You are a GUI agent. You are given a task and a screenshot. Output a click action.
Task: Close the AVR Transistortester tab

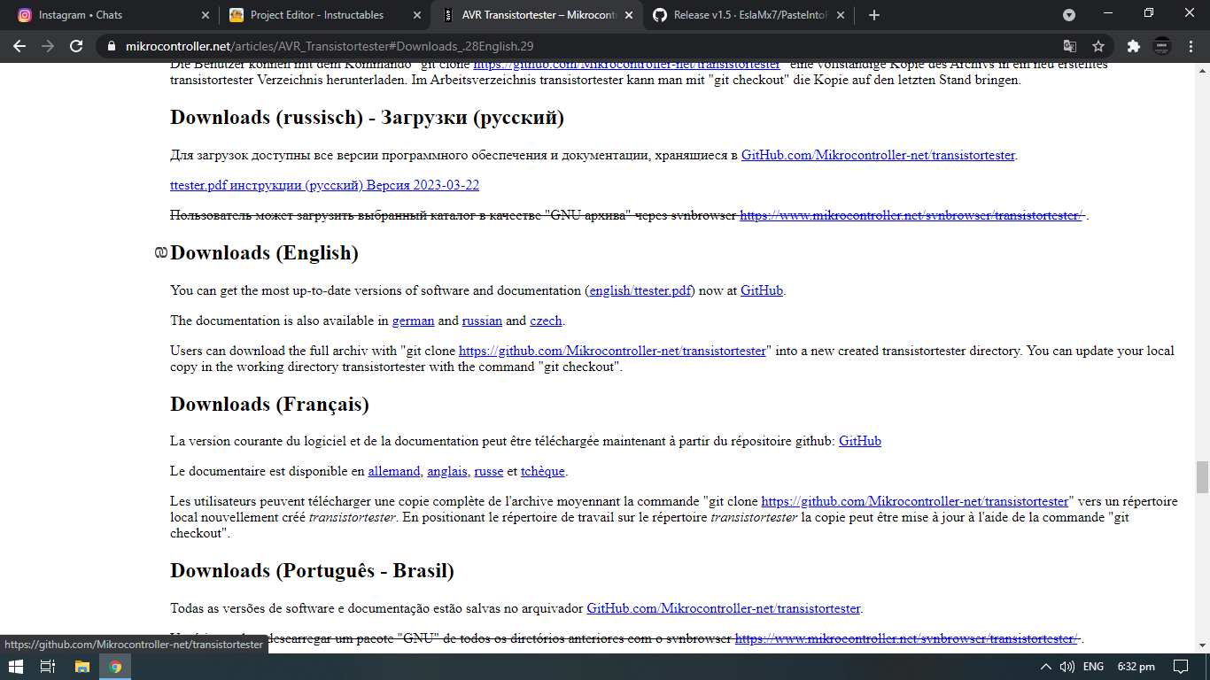pyautogui.click(x=628, y=15)
